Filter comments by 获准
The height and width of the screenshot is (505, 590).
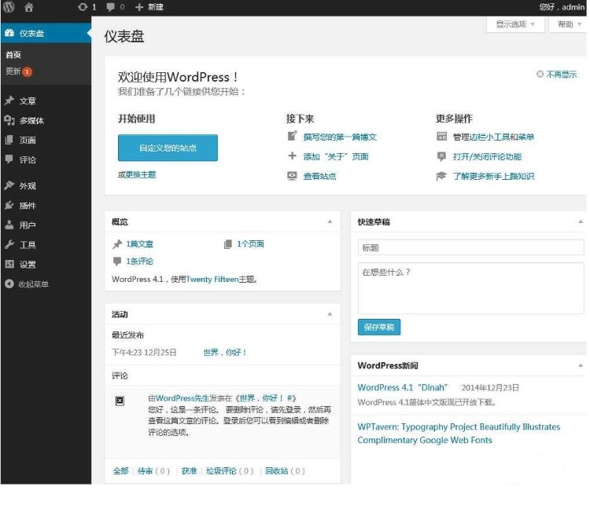pos(189,470)
